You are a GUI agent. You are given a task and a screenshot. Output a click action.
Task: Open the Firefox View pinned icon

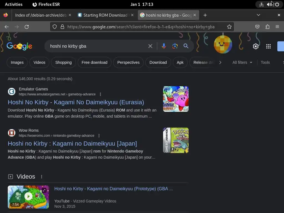pyautogui.click(x=6, y=15)
